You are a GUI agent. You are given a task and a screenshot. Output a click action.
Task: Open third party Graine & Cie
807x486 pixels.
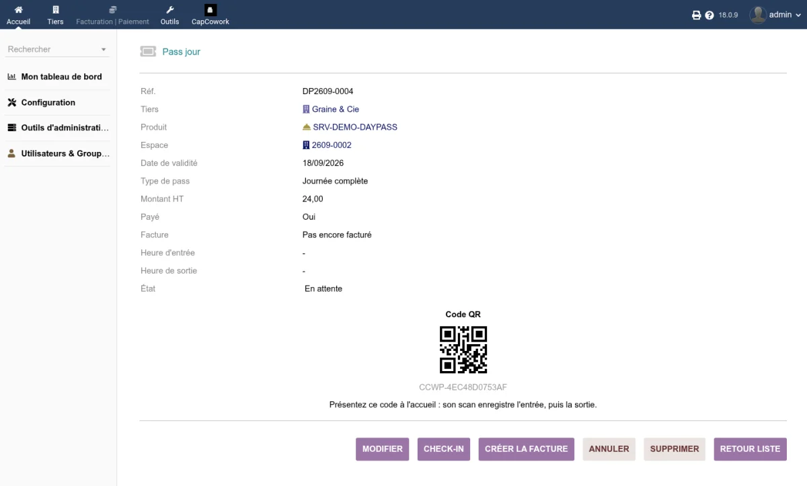click(335, 109)
